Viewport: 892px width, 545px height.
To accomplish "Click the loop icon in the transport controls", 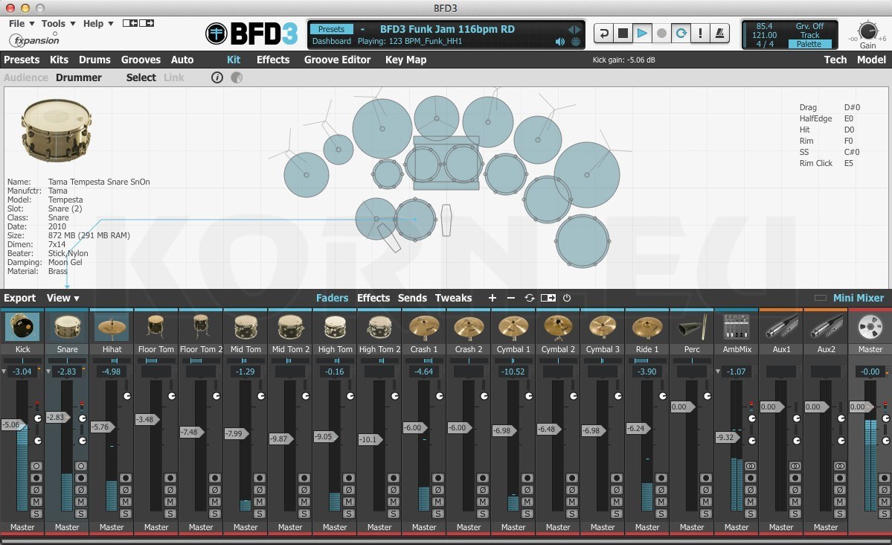I will pyautogui.click(x=681, y=34).
